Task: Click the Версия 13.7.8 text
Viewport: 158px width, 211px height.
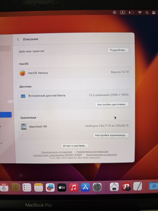Action: [120, 72]
